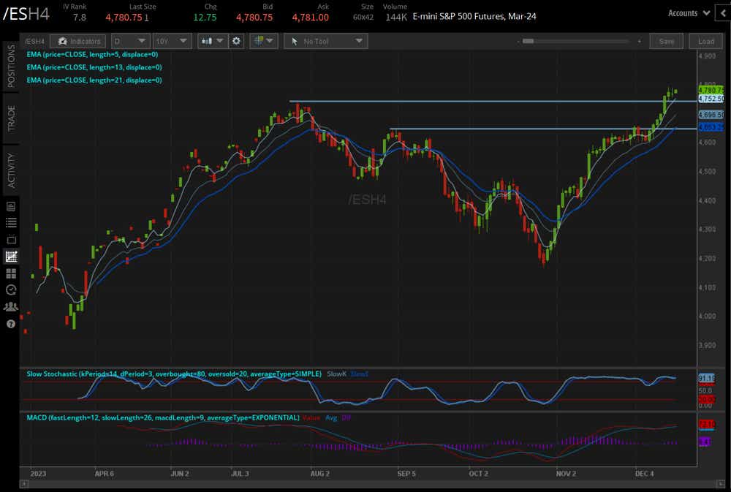Open the charts icon in sidebar

11,257
